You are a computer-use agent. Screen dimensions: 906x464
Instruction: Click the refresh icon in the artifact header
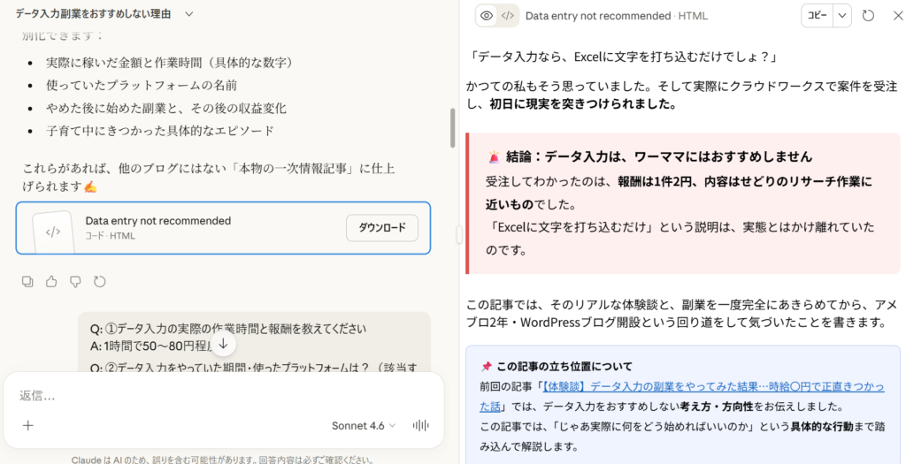click(x=868, y=16)
